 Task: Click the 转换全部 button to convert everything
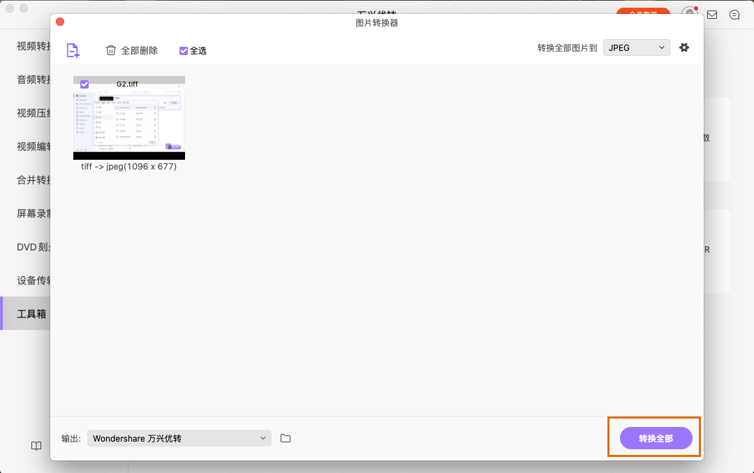pyautogui.click(x=653, y=438)
